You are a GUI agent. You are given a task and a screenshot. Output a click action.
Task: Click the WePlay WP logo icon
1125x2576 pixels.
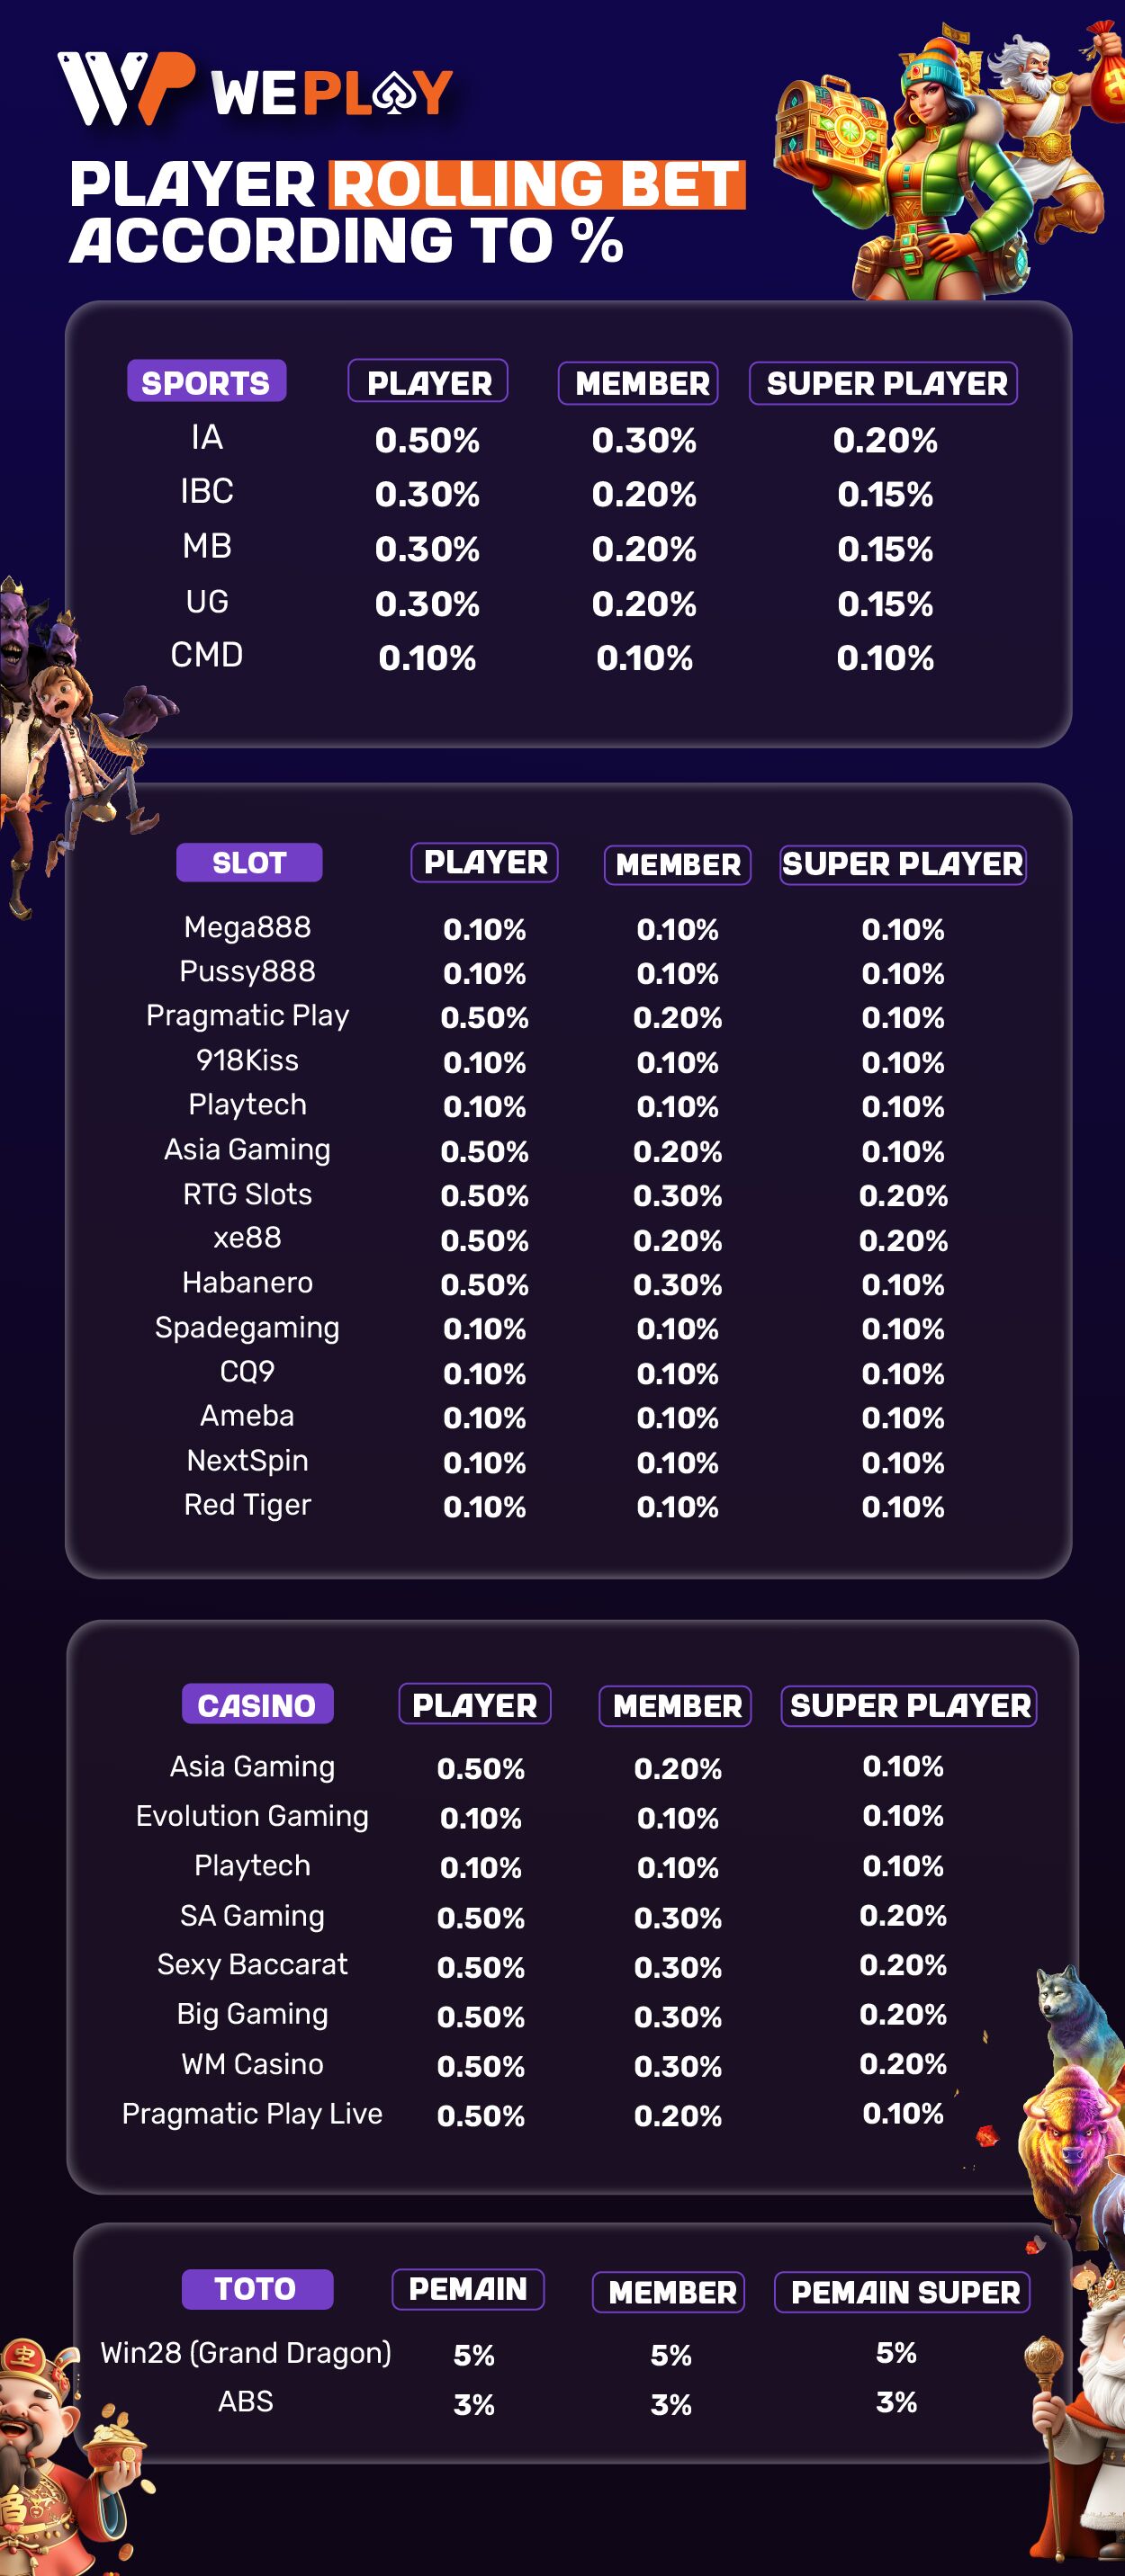tap(125, 89)
